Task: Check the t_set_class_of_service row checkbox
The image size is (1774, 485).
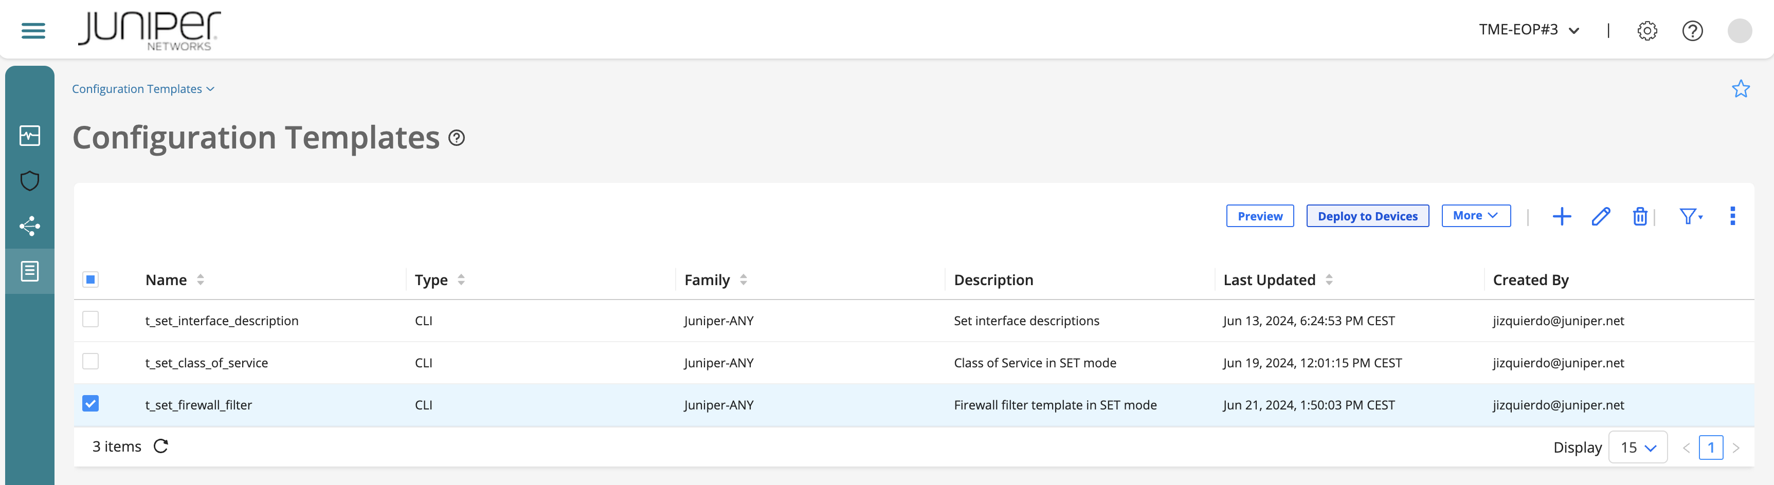Action: (x=90, y=361)
